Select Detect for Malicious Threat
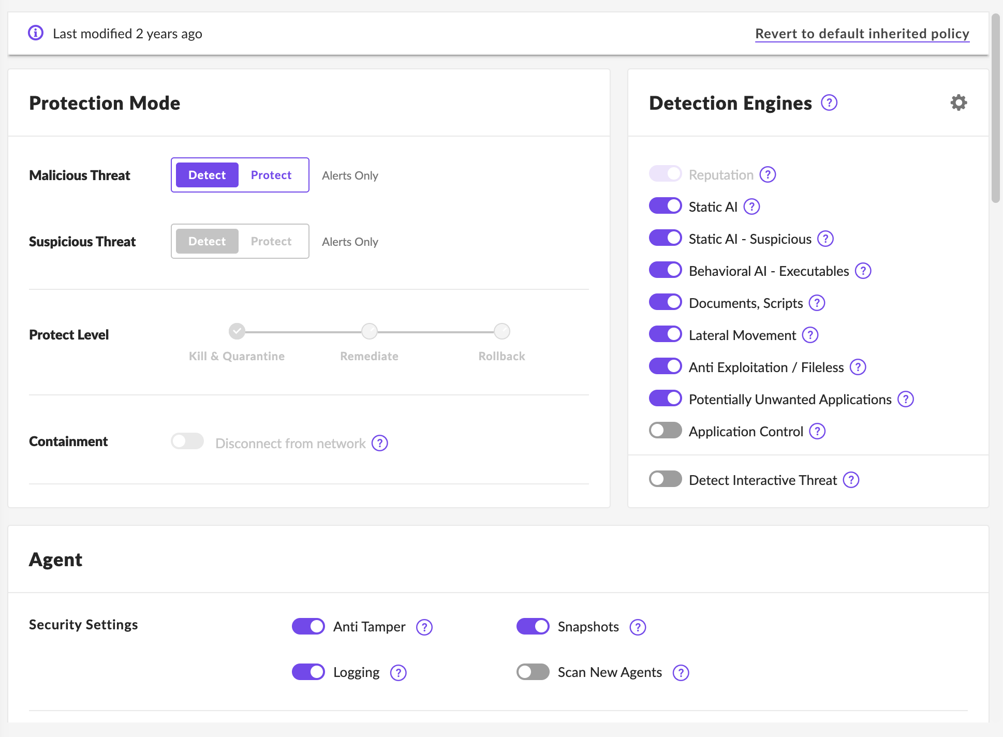 [x=207, y=175]
